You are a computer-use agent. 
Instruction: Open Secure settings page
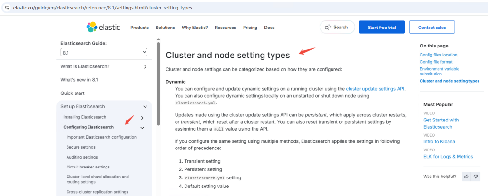click(x=81, y=147)
